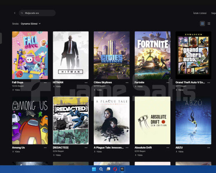Launch Opera browser from taskbar

click(x=115, y=169)
